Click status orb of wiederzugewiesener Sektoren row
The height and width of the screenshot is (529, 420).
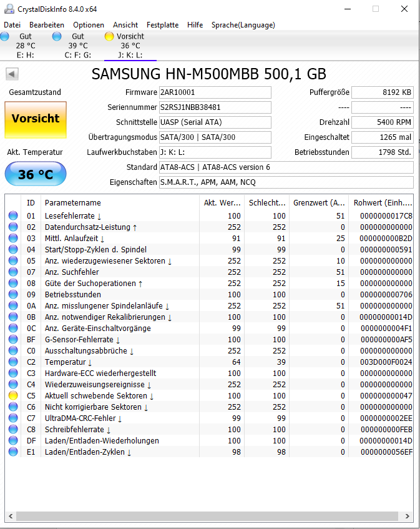point(13,261)
